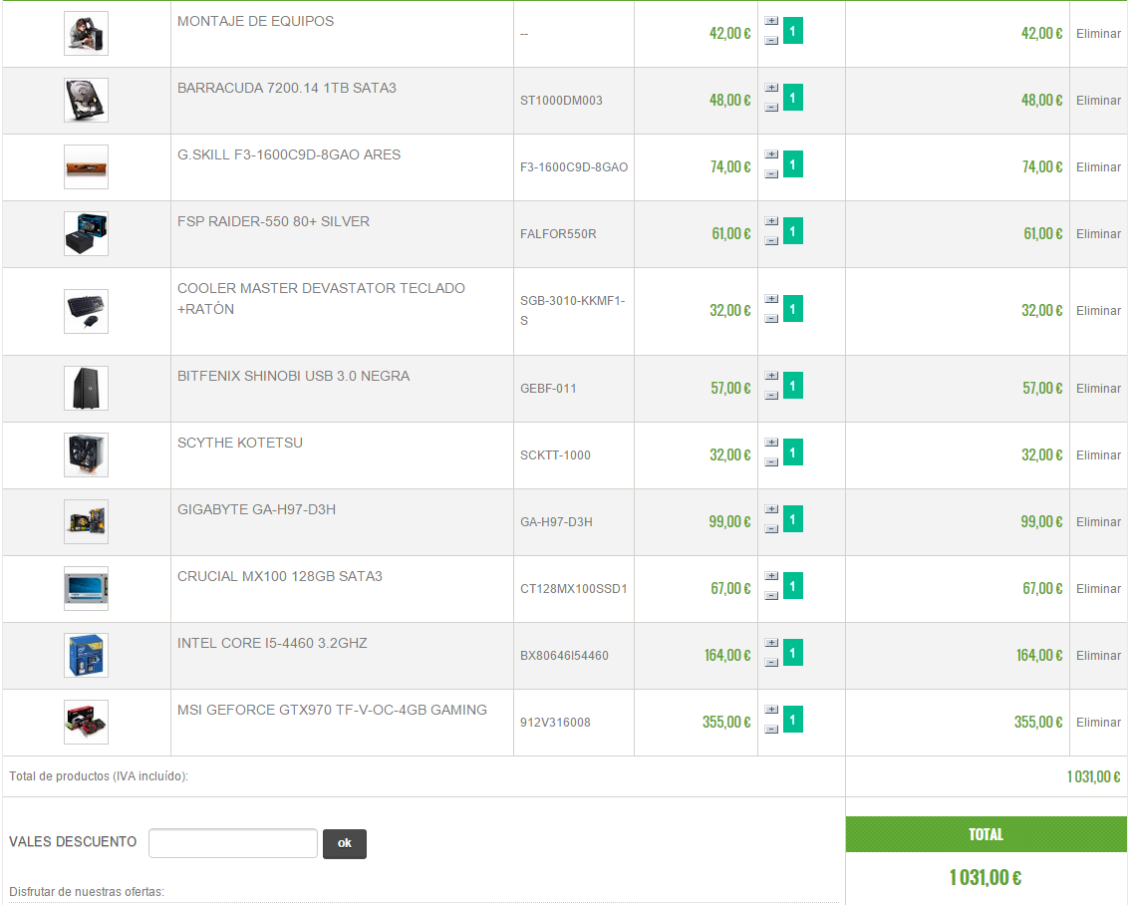Remove CRUCIAL MX100 from cart

tap(1098, 589)
